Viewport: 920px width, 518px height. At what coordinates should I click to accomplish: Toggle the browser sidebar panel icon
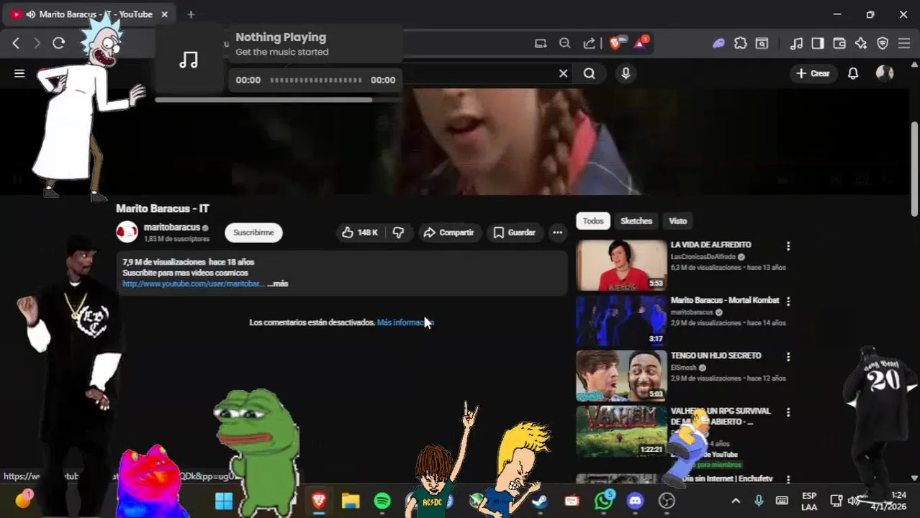818,43
